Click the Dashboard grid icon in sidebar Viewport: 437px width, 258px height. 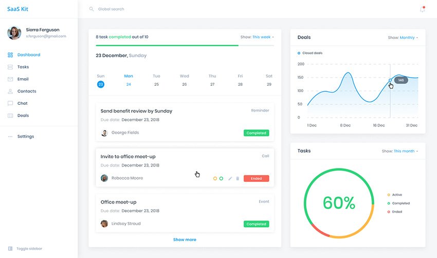pyautogui.click(x=10, y=55)
